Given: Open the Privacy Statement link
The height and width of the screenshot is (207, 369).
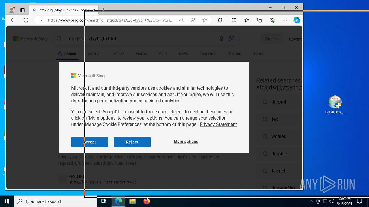Looking at the screenshot, I should click(x=218, y=124).
